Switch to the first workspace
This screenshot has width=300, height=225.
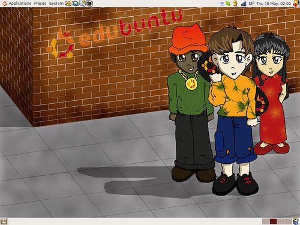(x=266, y=221)
